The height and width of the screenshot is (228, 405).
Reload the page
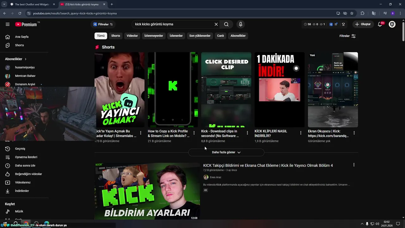coord(20,13)
